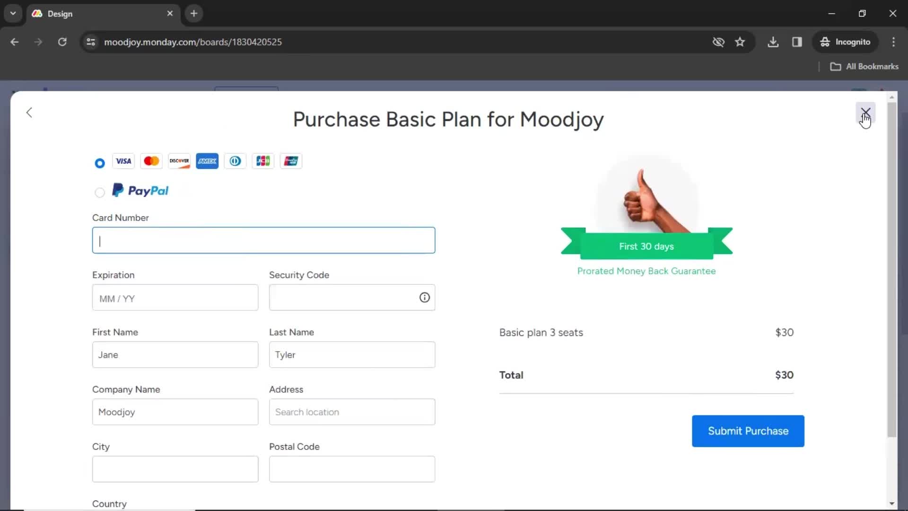Click the American Express icon
908x511 pixels.
[207, 161]
